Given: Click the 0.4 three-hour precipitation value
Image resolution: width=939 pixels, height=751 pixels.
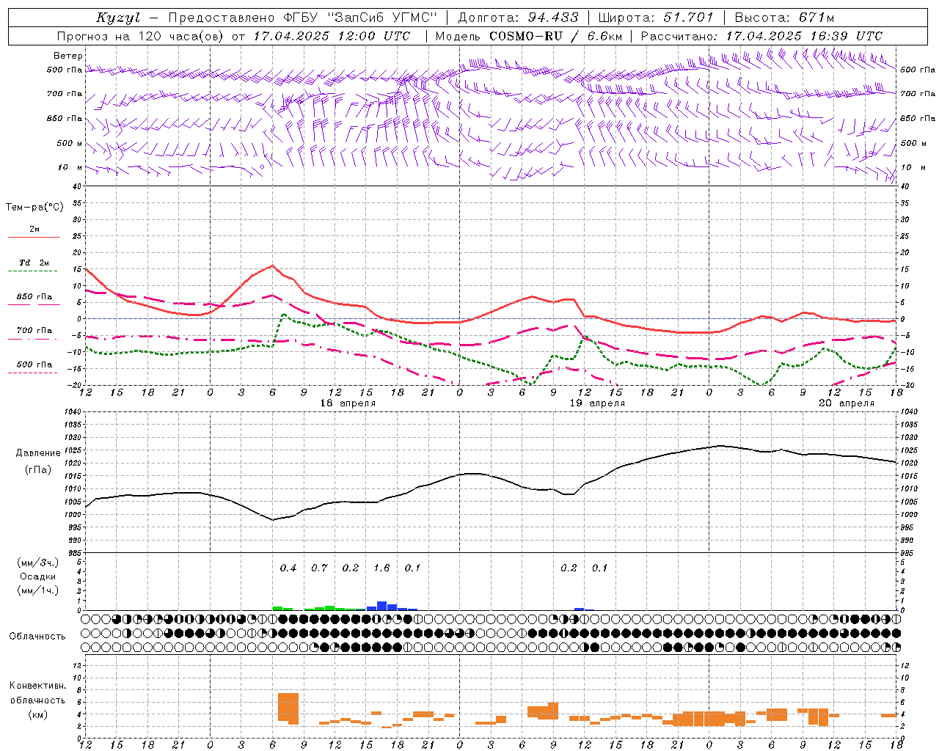Looking at the screenshot, I should click(x=288, y=568).
